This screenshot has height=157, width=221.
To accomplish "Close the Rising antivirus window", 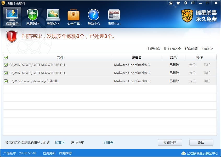I will pos(216,3).
